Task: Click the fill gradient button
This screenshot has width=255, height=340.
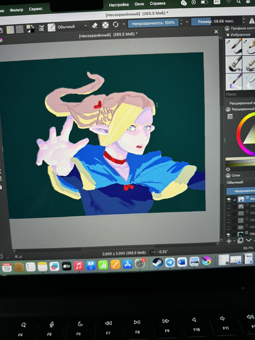Action: click(10, 29)
